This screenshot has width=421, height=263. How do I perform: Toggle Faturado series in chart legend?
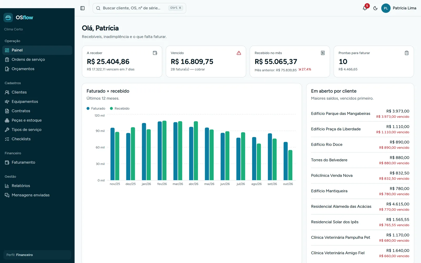coord(96,108)
